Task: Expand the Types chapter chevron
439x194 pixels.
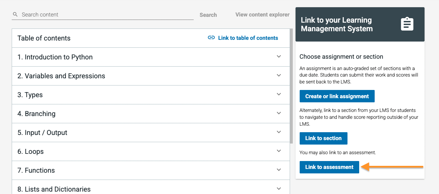Action: (x=279, y=94)
